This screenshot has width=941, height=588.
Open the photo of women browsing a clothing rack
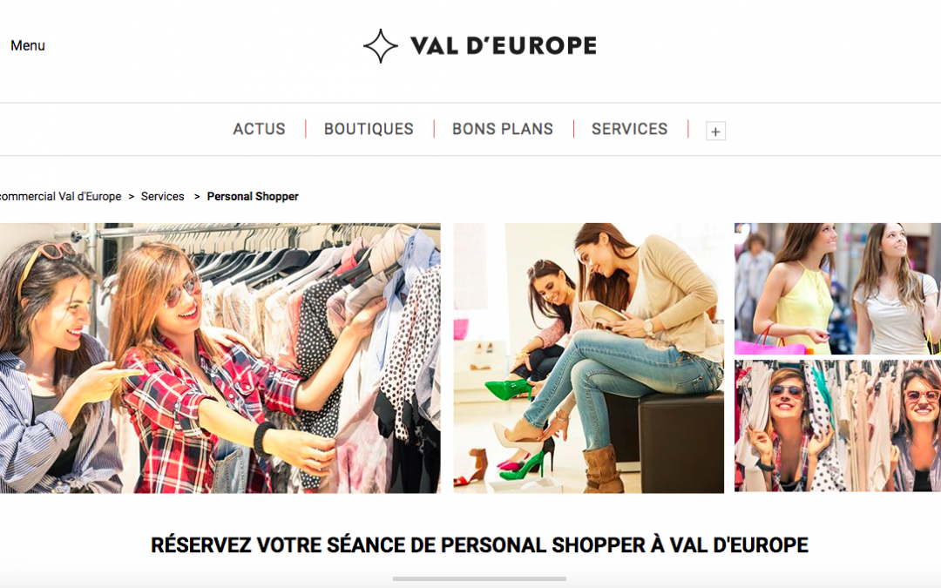(x=220, y=358)
